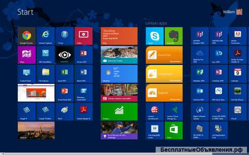Launch Publisher 2013 tile
The image size is (249, 155).
pos(200,74)
